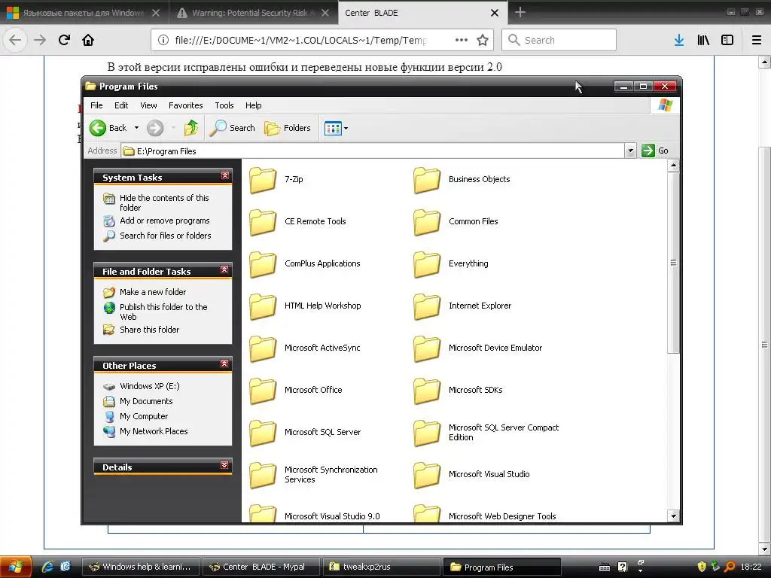Select the Microsoft Visual Studio folder icon
The height and width of the screenshot is (578, 771).
tap(427, 475)
